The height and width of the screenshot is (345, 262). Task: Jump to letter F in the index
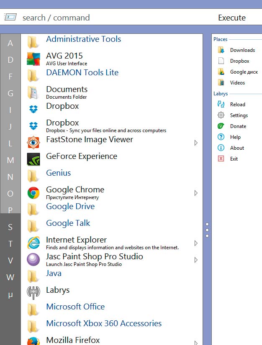tap(10, 77)
